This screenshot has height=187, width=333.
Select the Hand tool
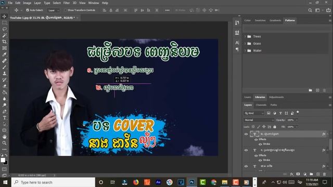click(x=4, y=137)
